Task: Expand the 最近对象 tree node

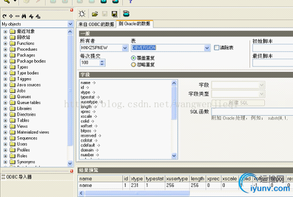Action: (x=5, y=32)
